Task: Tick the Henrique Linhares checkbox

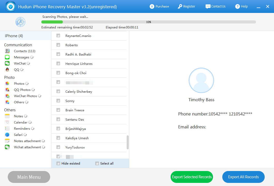Action: 58,63
